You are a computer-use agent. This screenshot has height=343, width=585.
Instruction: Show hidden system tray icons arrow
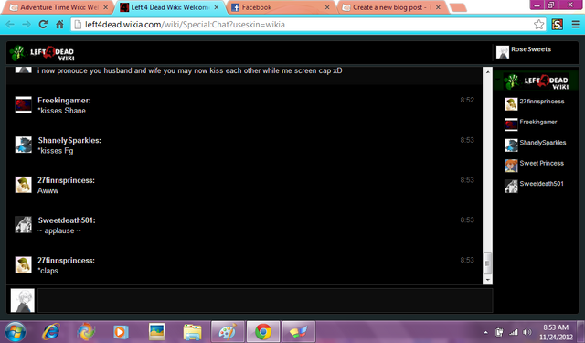pos(485,332)
